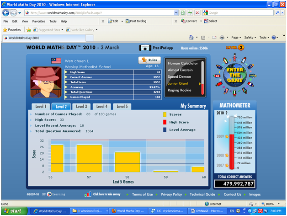Click the survey bar chart icon
The width and height of the screenshot is (287, 216).
coord(88,194)
